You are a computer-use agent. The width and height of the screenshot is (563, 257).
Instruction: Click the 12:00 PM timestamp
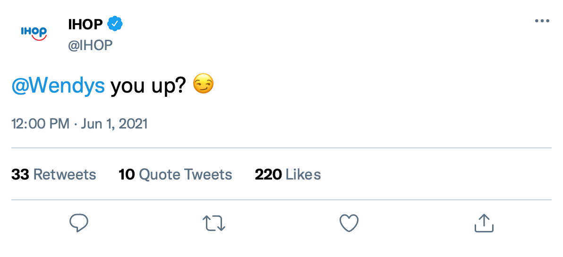40,124
